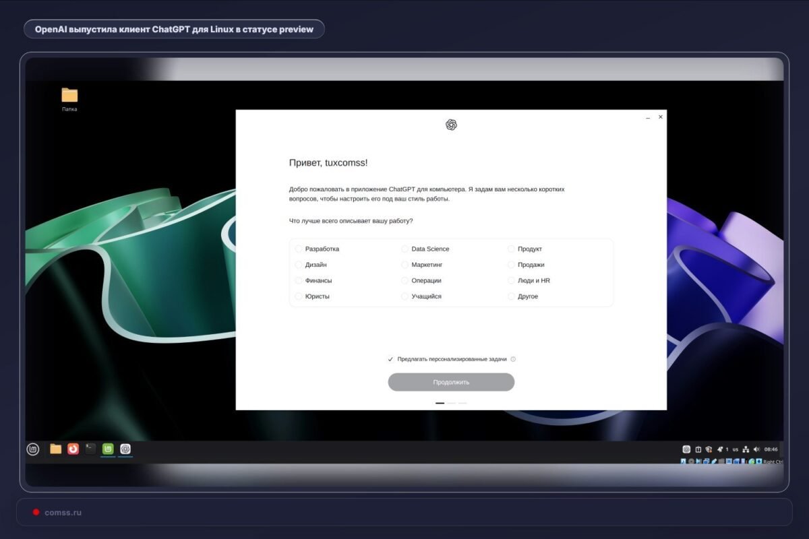Click the ChatGPT tray icon
The width and height of the screenshot is (809, 539).
[x=686, y=449]
